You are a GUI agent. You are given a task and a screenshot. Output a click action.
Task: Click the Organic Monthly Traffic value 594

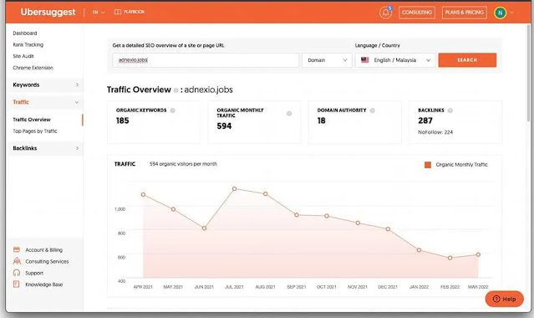[224, 126]
